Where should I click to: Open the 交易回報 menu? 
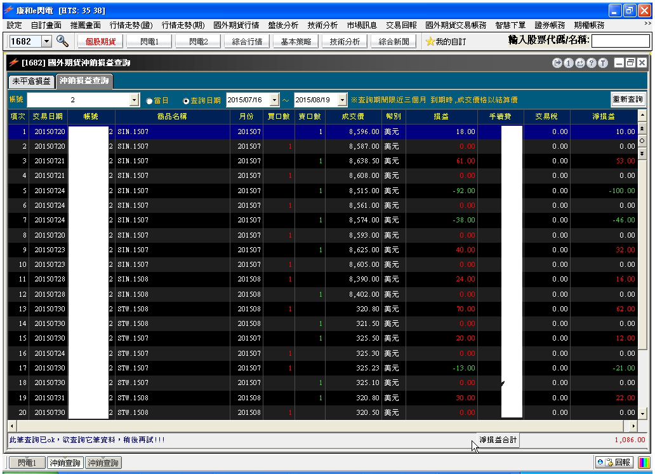click(x=401, y=25)
